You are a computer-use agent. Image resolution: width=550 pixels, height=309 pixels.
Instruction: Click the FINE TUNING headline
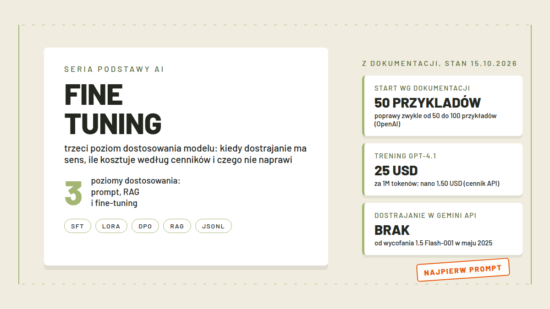pyautogui.click(x=113, y=109)
